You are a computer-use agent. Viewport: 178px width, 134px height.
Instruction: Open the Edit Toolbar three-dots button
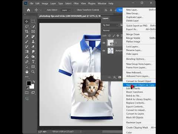pos(27,77)
